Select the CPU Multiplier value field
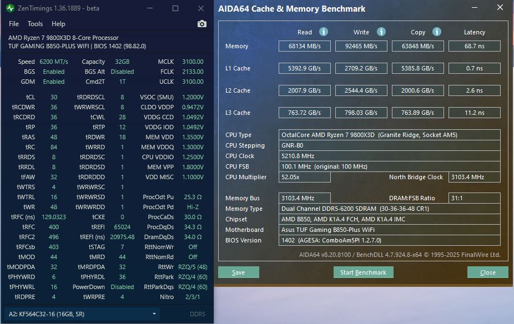This screenshot has height=324, width=514. [x=305, y=175]
